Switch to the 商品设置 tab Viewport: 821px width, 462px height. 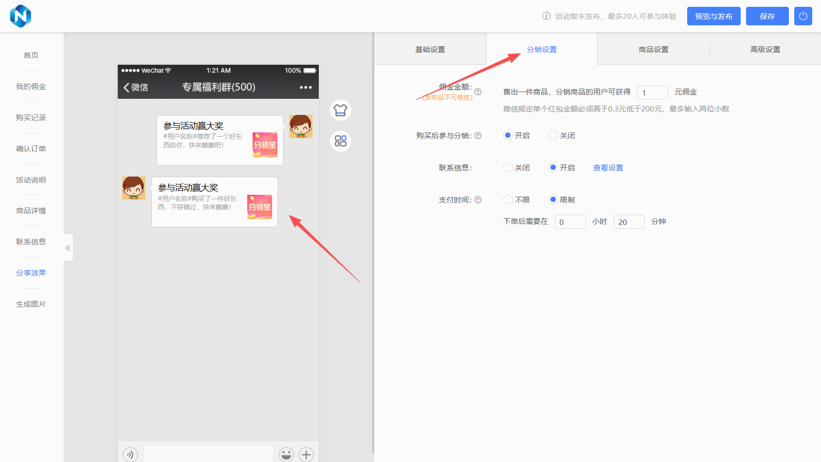pyautogui.click(x=653, y=49)
